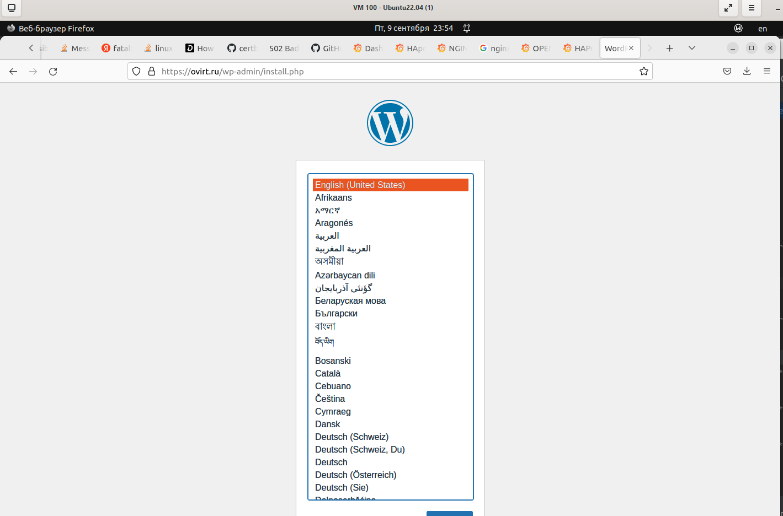Click the padlock site security icon

coord(152,71)
